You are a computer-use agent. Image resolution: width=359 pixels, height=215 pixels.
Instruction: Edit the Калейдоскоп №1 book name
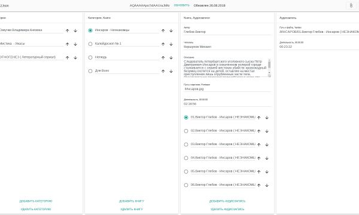(x=127, y=44)
